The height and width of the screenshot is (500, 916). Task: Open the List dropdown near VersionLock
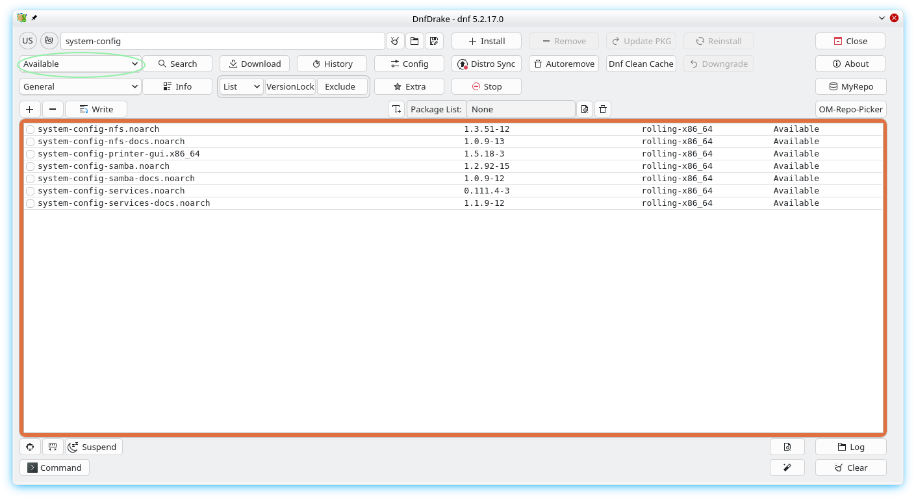pos(241,86)
